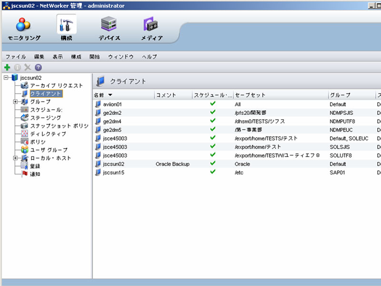Click the client icon beside ge2dm2
Viewport: 381px width, 286px height.
98,112
